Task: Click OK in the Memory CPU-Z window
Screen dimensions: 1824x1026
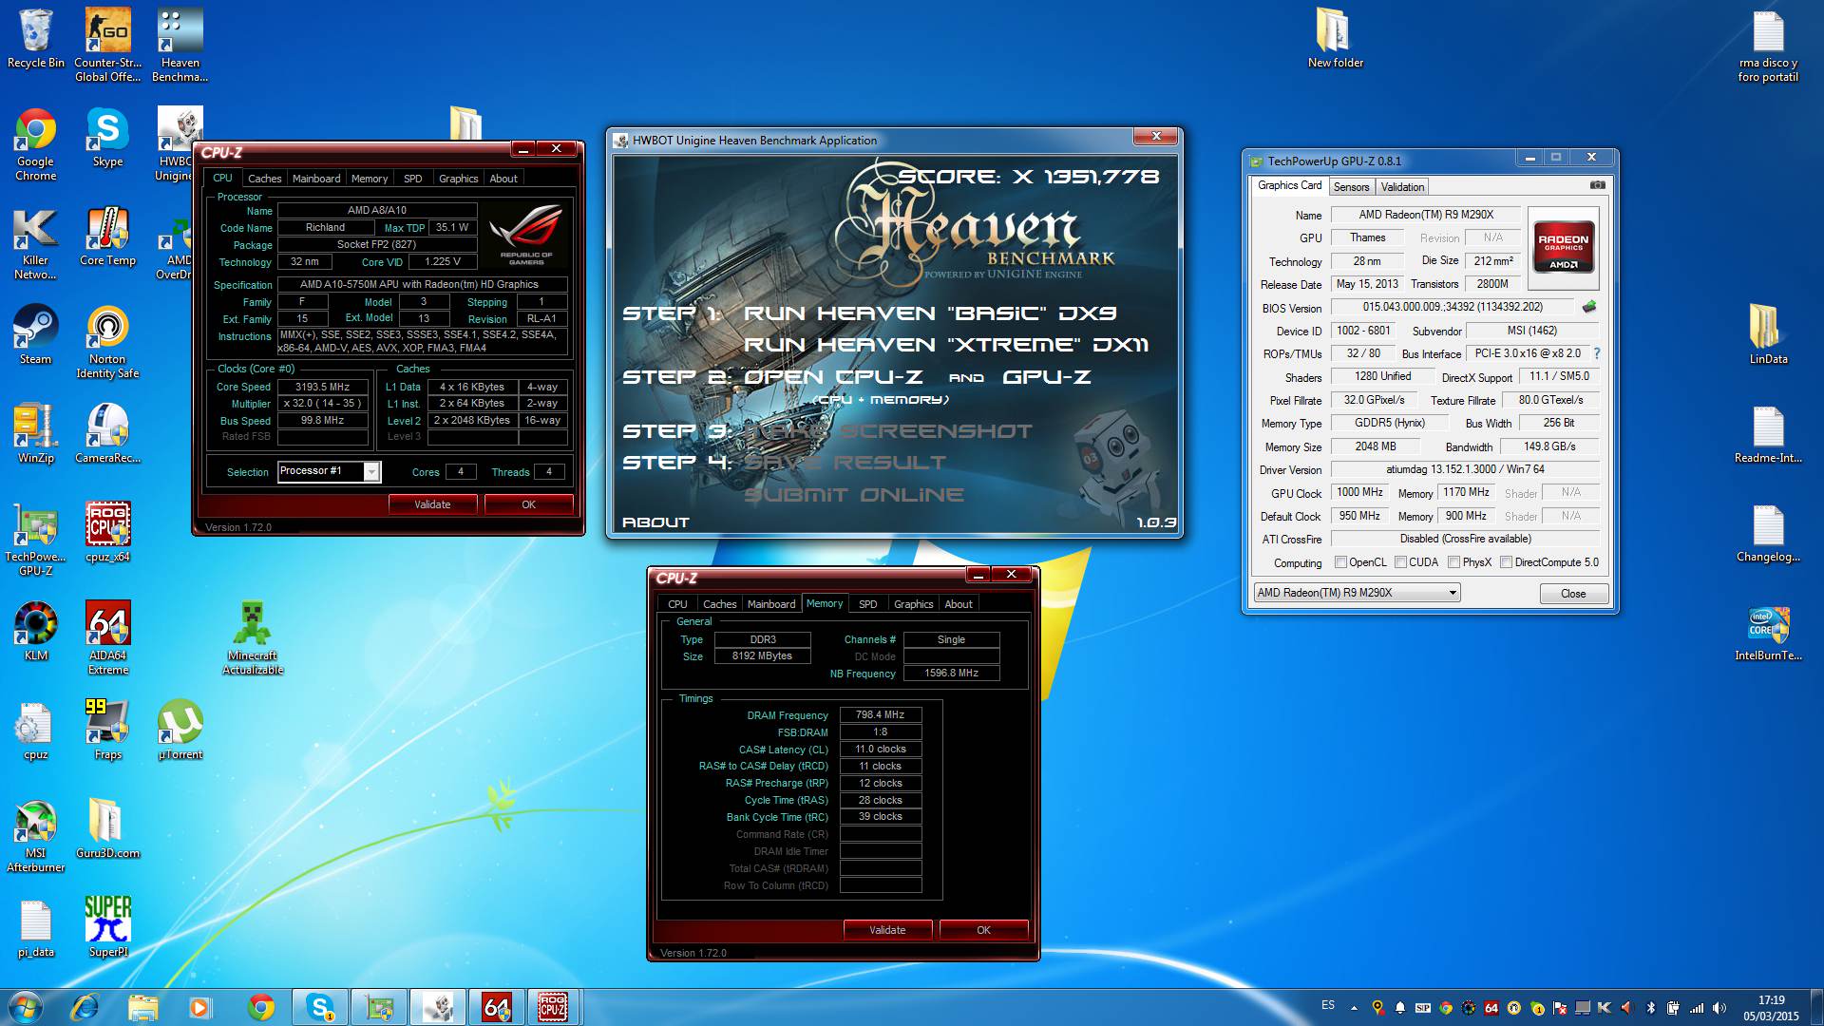Action: 983,930
